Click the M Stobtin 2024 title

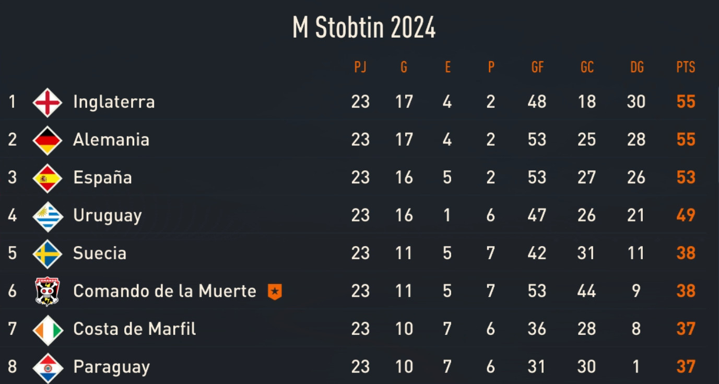pos(364,28)
